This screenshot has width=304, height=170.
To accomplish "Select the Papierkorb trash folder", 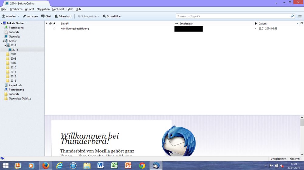I will click(15, 85).
